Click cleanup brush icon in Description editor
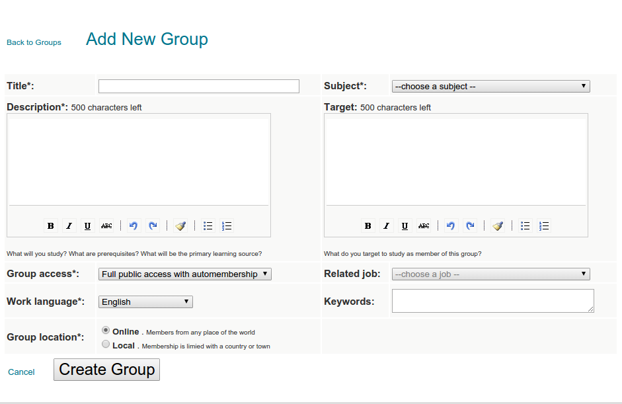The width and height of the screenshot is (622, 404). point(180,226)
